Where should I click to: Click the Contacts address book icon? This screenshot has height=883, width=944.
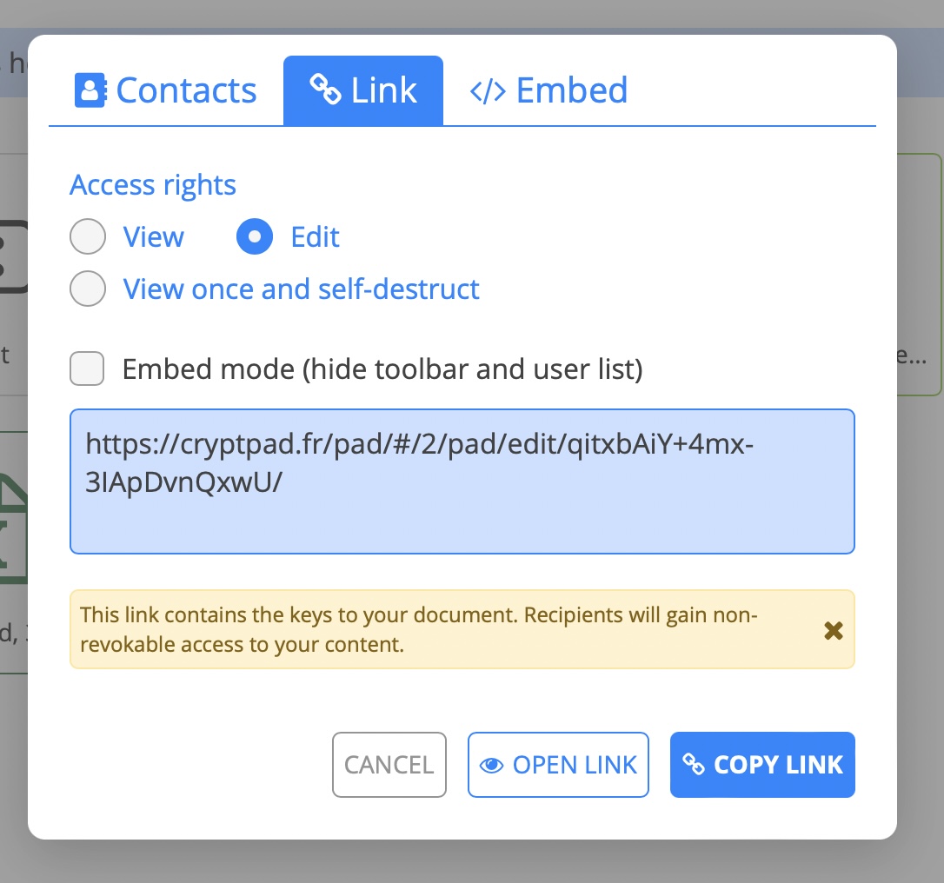90,90
